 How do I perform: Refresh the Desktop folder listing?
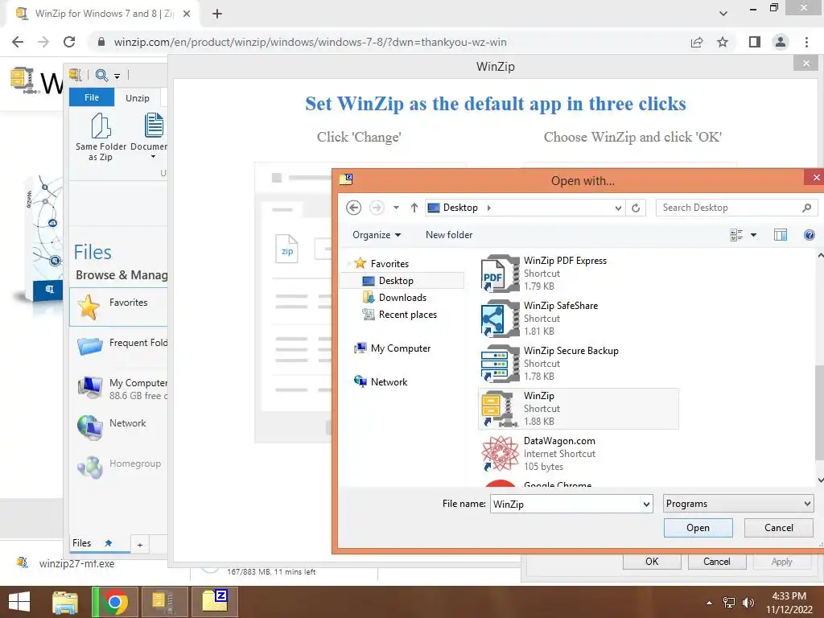point(636,208)
